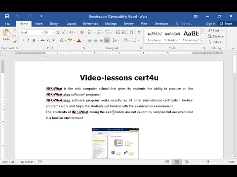Image resolution: width=237 pixels, height=177 pixels.
Task: Toggle Italic formatting
Action: tap(28, 40)
